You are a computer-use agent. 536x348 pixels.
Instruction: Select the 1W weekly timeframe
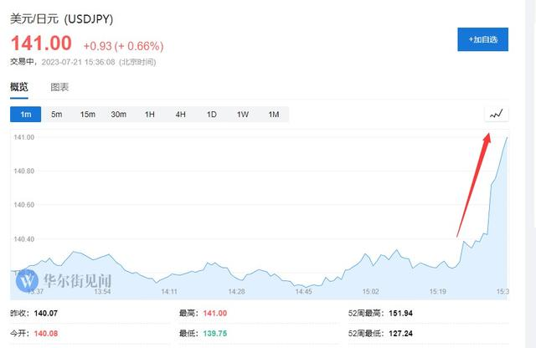242,114
